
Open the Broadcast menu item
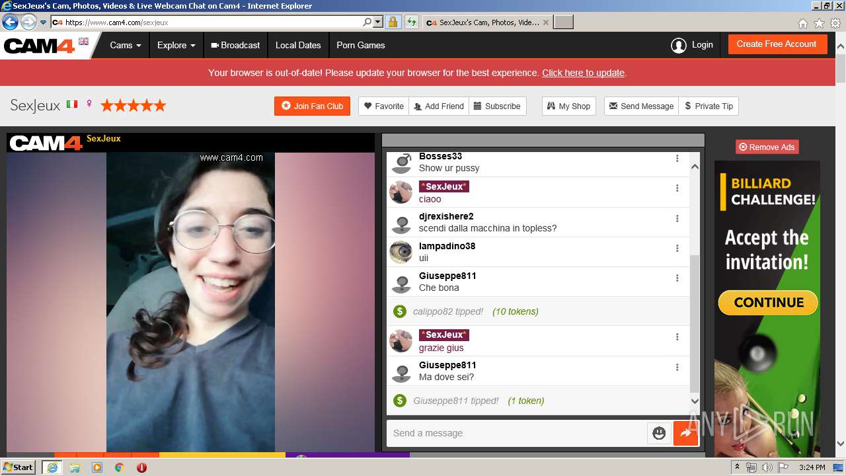pyautogui.click(x=235, y=45)
